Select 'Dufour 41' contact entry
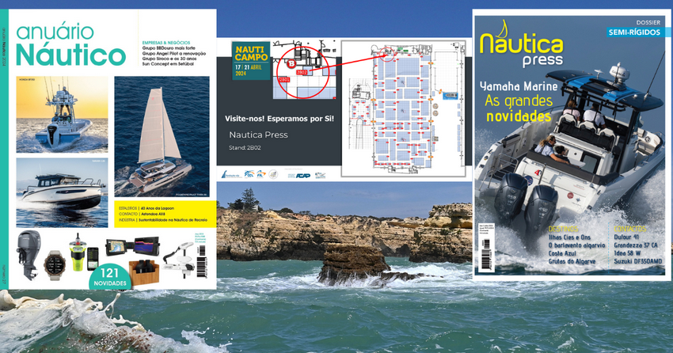Image resolution: width=673 pixels, height=353 pixels. click(626, 237)
